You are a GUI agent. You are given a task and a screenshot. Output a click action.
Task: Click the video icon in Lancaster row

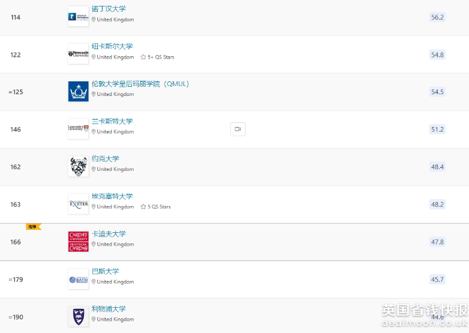coord(238,129)
